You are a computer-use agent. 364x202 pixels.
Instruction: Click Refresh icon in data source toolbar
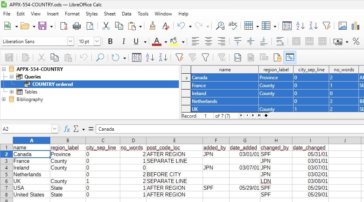point(115,57)
